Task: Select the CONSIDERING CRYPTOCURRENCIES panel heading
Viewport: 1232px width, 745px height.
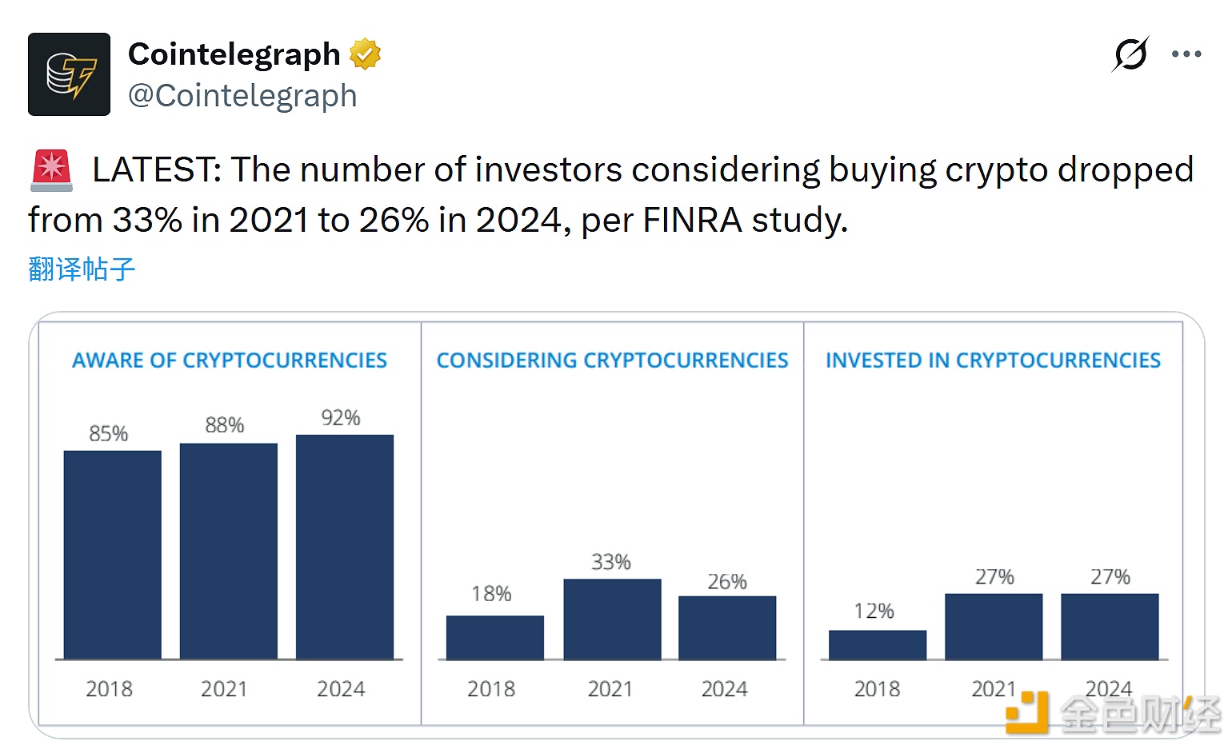Action: point(612,360)
